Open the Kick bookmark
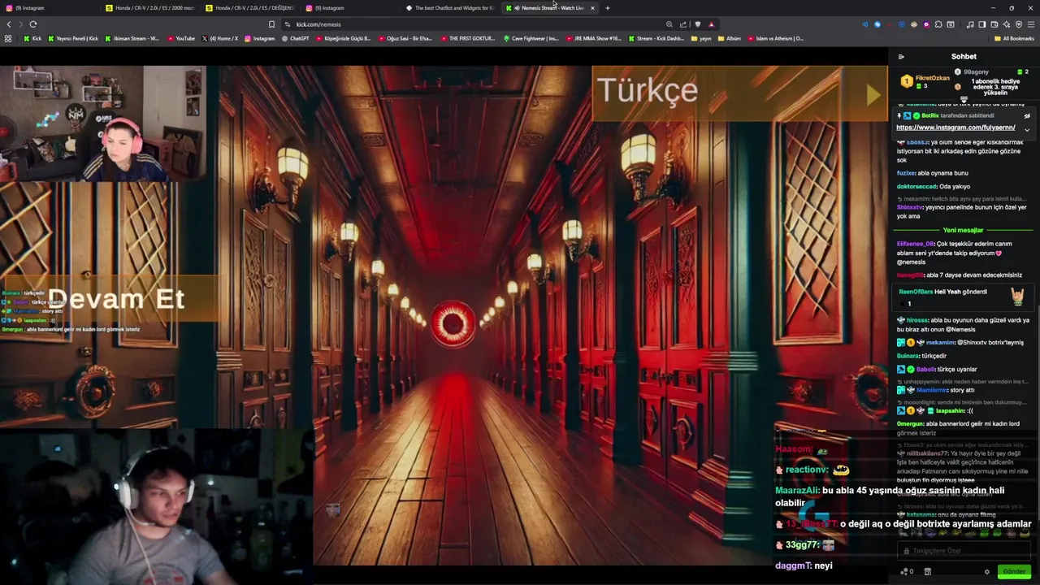Viewport: 1040px width, 585px height. coord(32,38)
